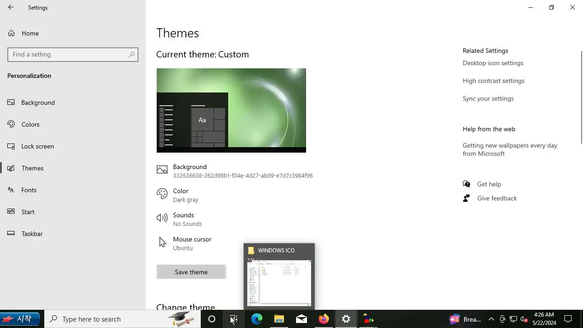Focus the Find a setting search box
The height and width of the screenshot is (328, 583).
(73, 54)
